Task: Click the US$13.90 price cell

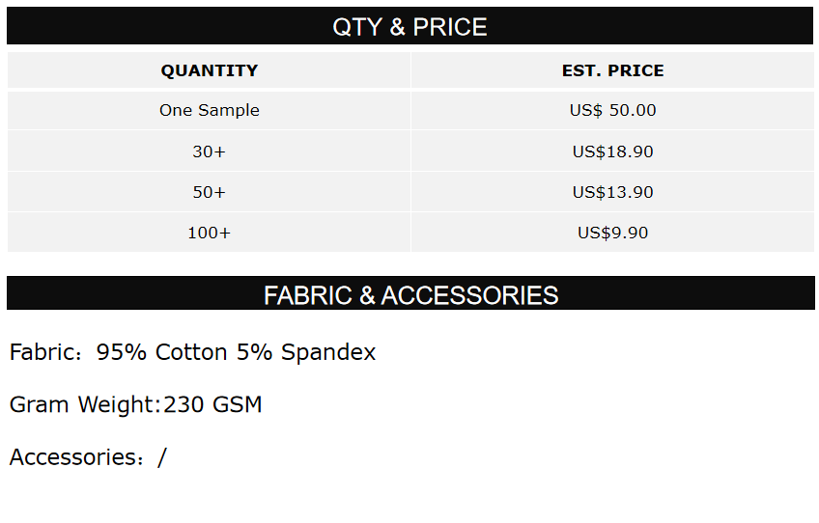Action: click(612, 192)
